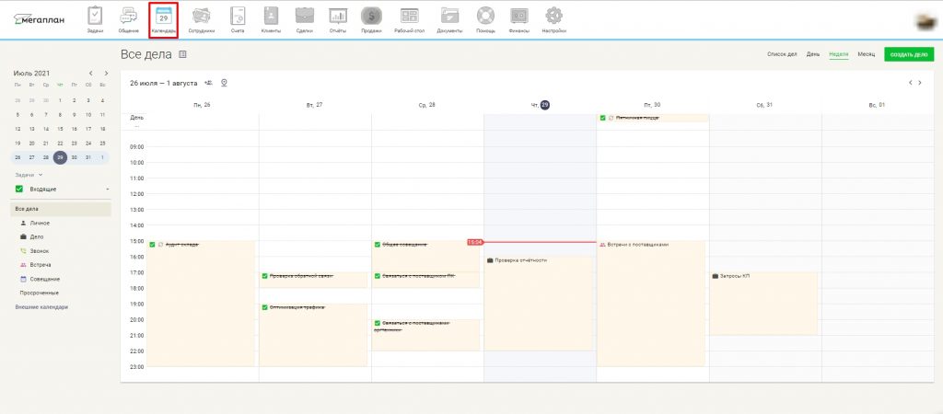943x414 pixels.
Task: Click the Пн, 26 day header
Action: coord(202,105)
